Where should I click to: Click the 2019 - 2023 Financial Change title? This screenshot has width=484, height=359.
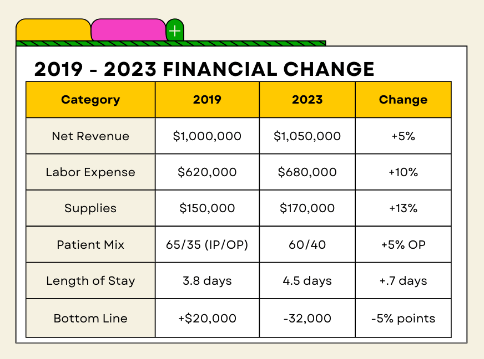pyautogui.click(x=204, y=69)
